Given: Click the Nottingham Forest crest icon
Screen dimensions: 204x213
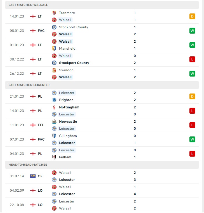Looking at the screenshot, I should pos(54,107).
